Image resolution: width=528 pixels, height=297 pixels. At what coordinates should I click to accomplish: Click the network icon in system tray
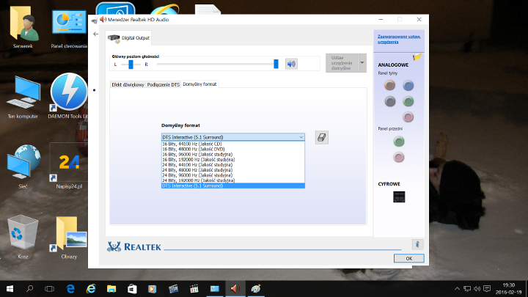[x=467, y=289]
